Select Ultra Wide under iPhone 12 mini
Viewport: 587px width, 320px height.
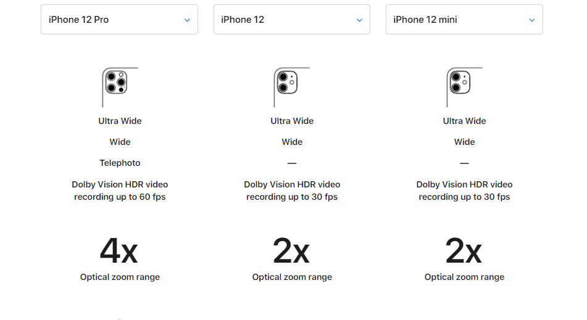[x=464, y=121]
